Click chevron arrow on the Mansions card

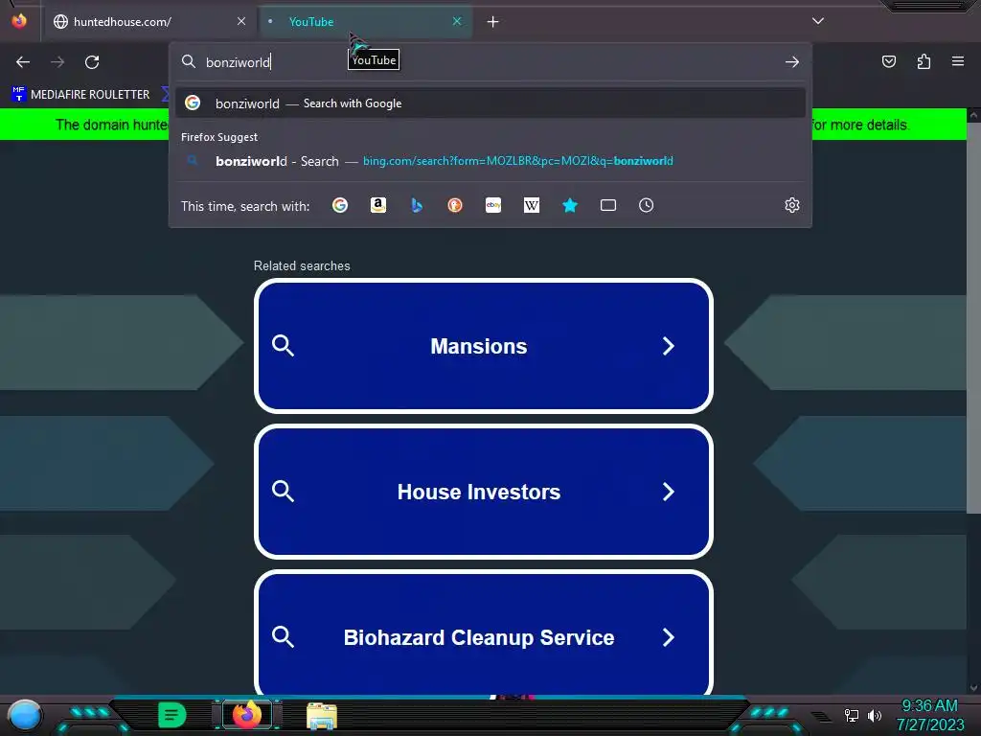668,346
